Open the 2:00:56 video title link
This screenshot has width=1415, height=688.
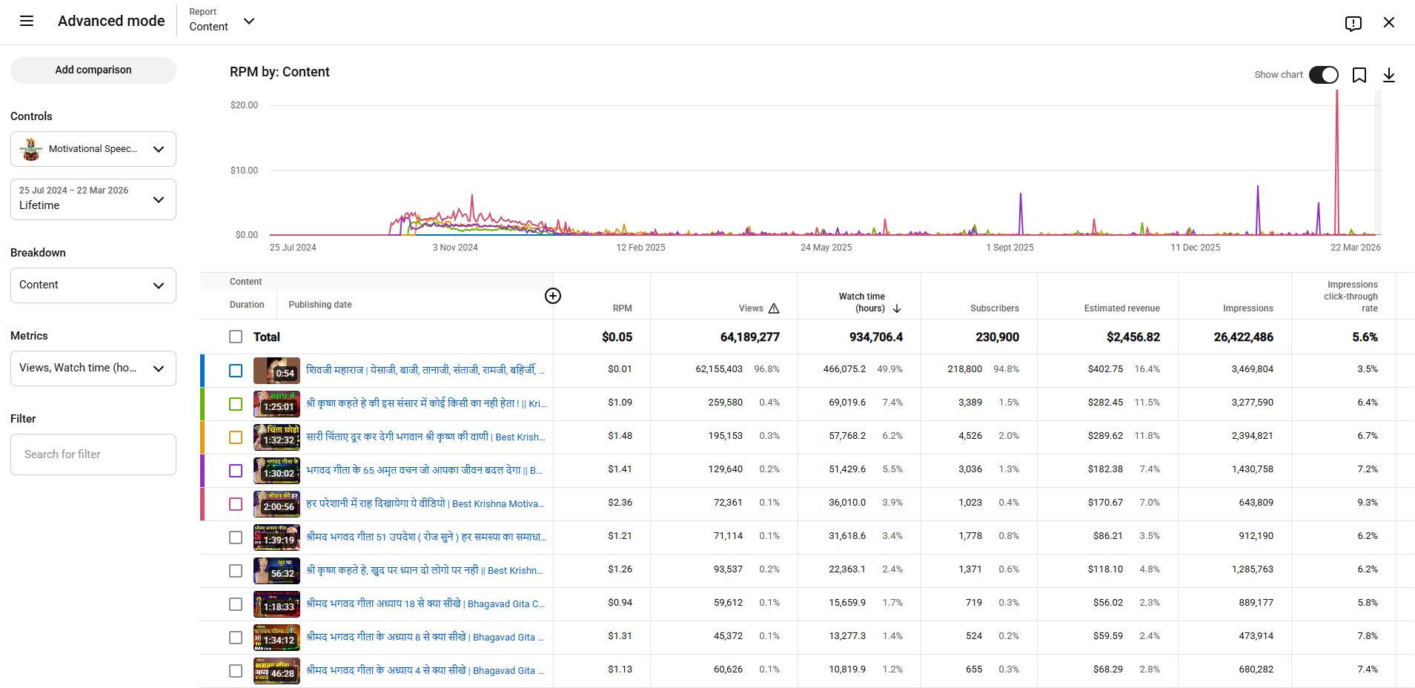[425, 504]
